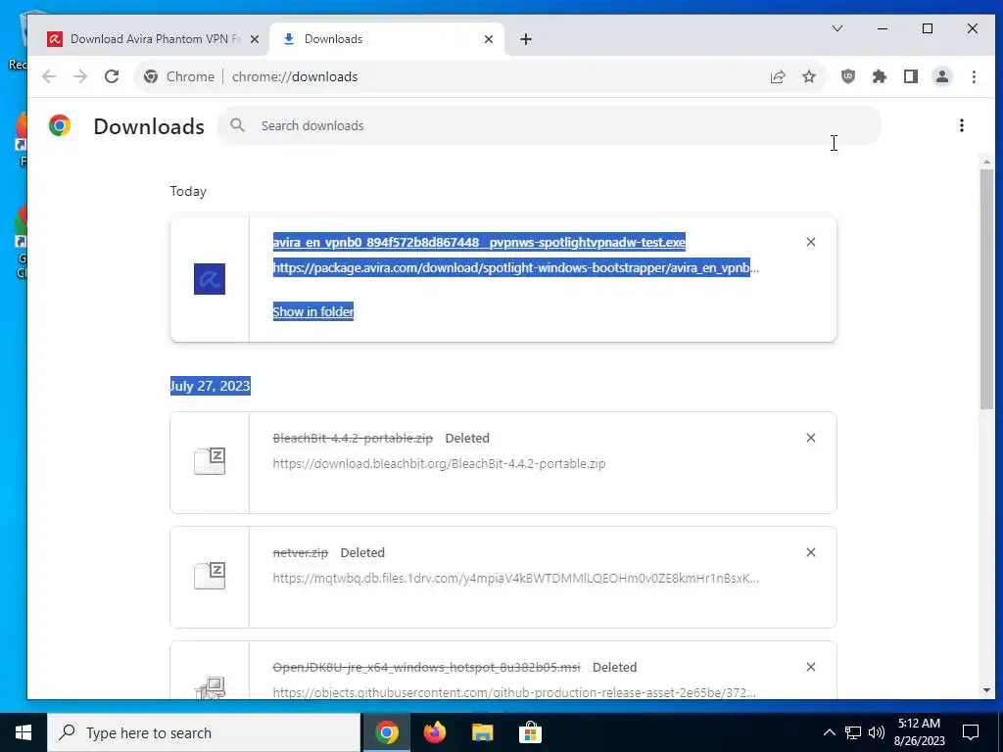Click the BleachBit-4.4.2-portable.zip file name

[353, 438]
